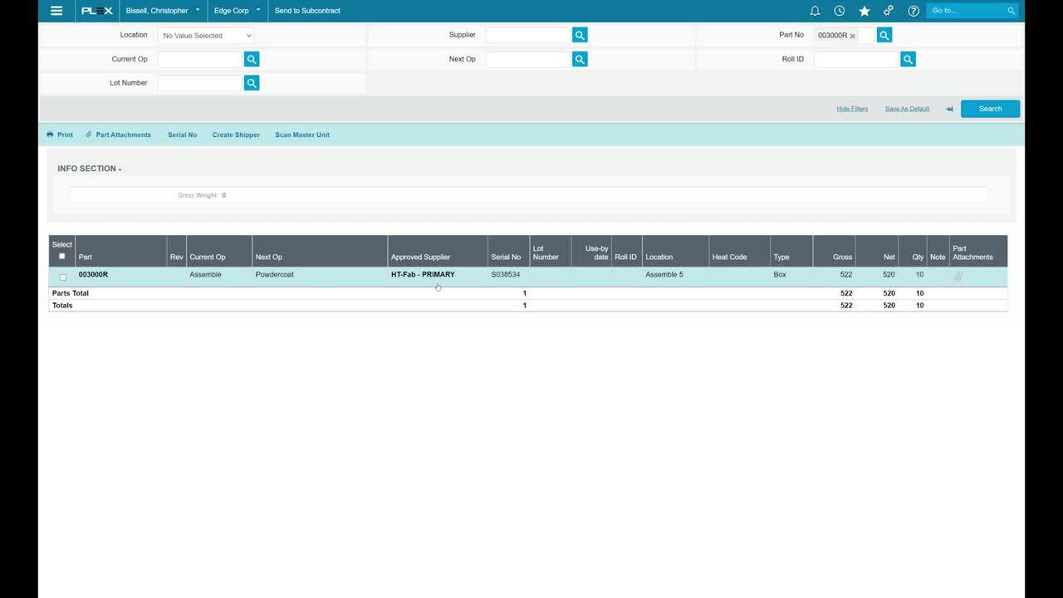Image resolution: width=1063 pixels, height=598 pixels.
Task: Click serial number S038534 cell
Action: point(506,274)
